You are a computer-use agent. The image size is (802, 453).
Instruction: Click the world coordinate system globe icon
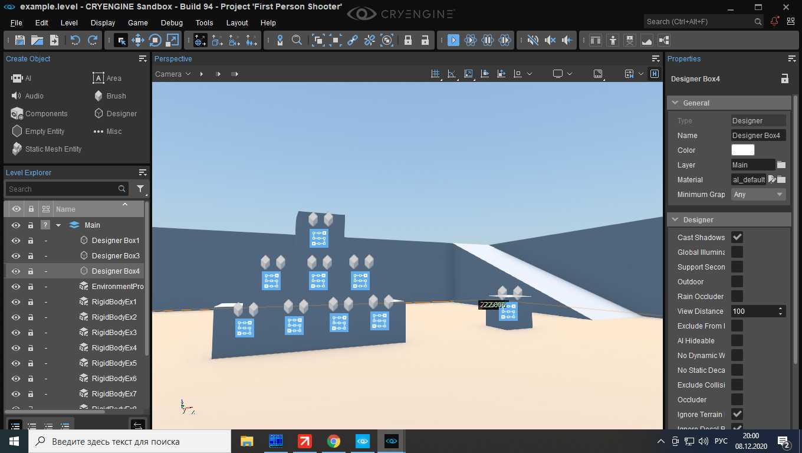200,40
